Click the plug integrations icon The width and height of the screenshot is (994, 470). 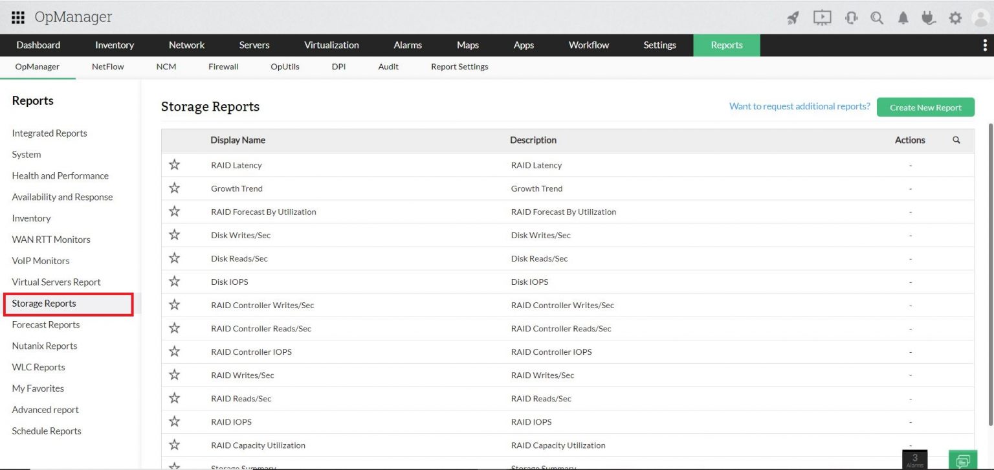coord(929,18)
